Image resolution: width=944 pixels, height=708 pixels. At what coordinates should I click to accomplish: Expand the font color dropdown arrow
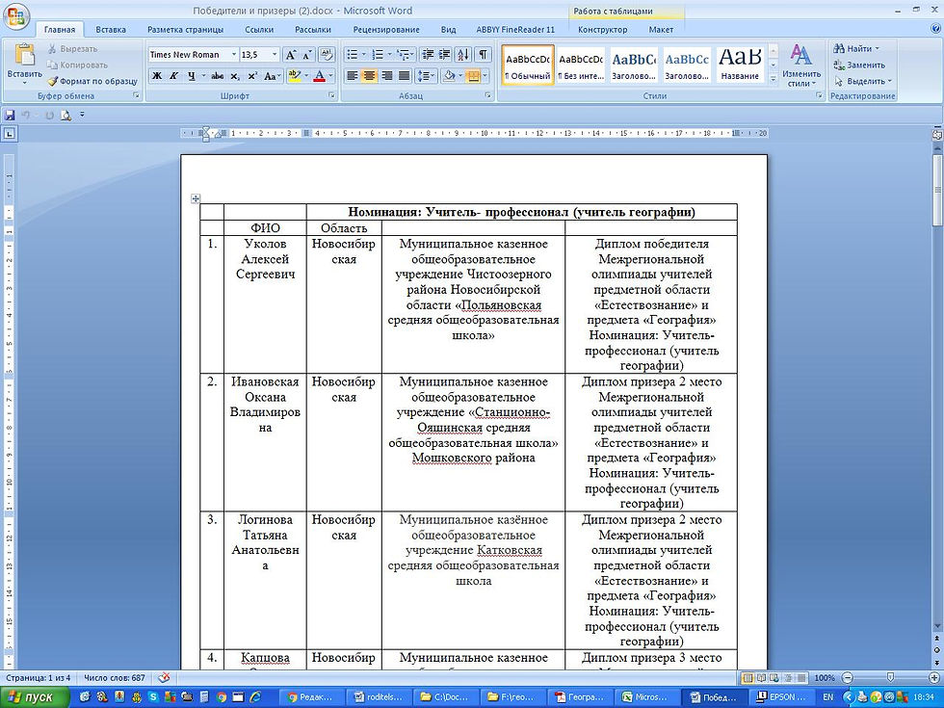331,76
